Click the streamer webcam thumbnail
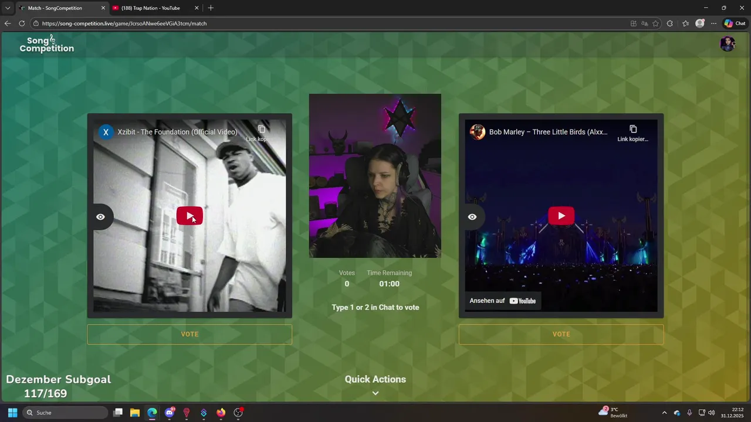The height and width of the screenshot is (422, 751). pos(375,176)
